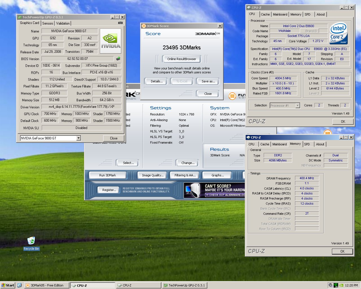Switch to TechPowerUp GPU-Z taskbar item
The image size is (361, 289).
185,285
